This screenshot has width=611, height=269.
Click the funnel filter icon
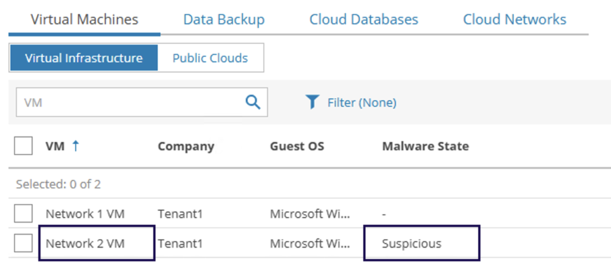(312, 103)
